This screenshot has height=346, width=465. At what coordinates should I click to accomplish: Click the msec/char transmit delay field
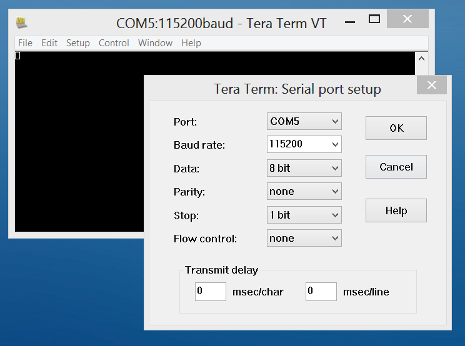[x=210, y=291]
